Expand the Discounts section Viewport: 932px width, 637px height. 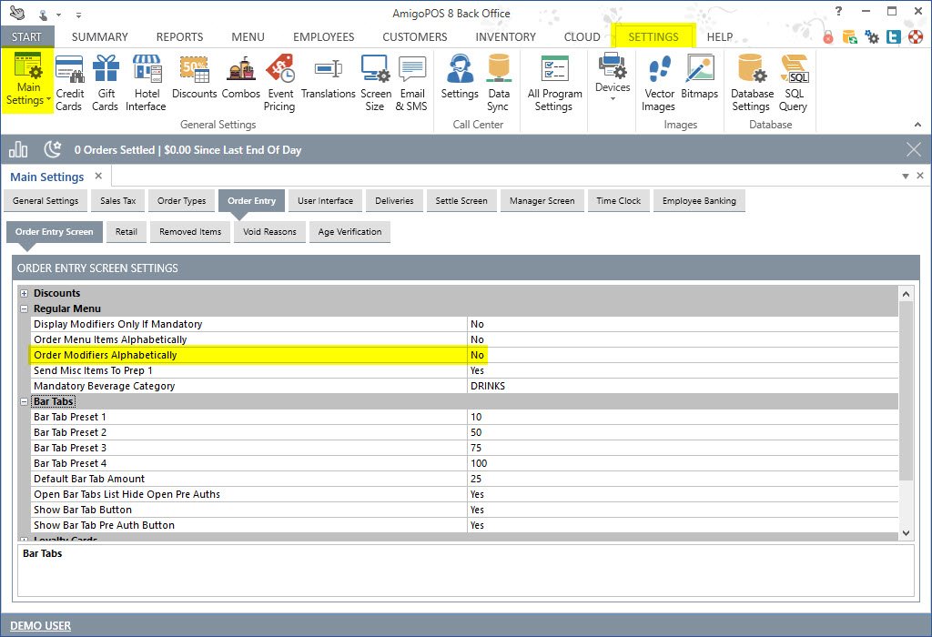pos(25,293)
